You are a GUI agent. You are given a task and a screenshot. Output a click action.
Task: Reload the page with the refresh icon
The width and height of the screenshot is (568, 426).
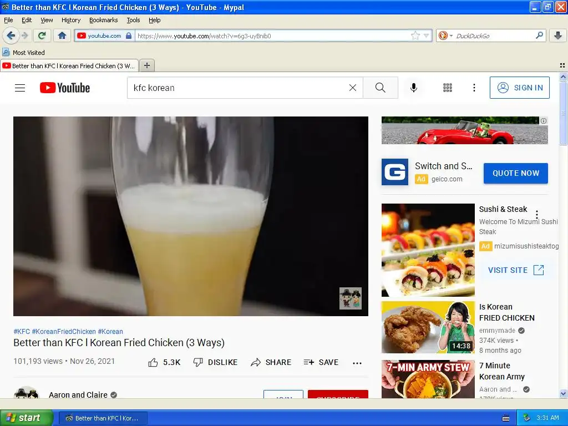coord(42,35)
